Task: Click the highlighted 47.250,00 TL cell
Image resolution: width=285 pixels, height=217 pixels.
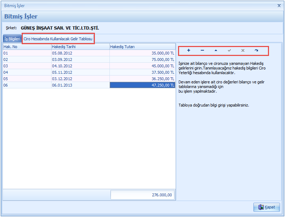Action: tap(142, 85)
